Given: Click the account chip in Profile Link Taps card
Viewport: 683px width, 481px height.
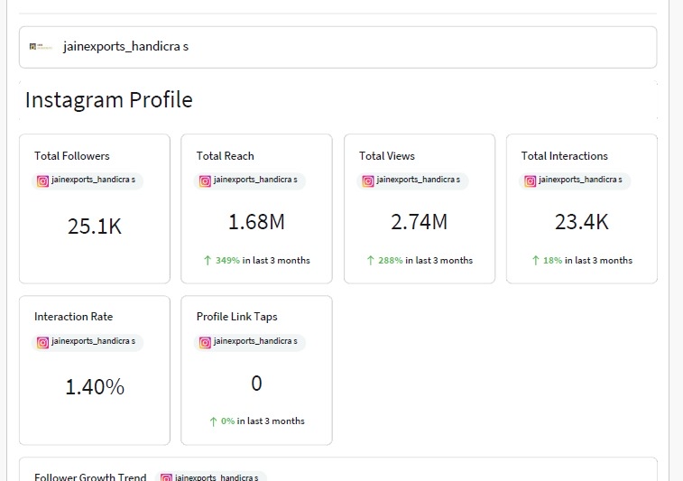Looking at the screenshot, I should [x=250, y=342].
